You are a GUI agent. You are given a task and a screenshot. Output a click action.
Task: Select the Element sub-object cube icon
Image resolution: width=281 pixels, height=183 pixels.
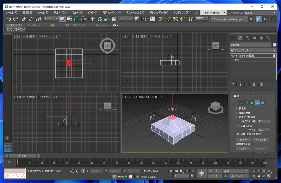(262, 103)
